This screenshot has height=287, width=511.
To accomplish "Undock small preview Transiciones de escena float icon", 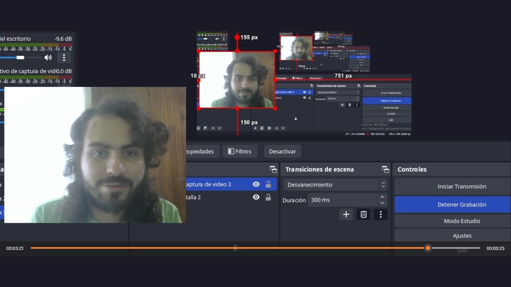I will click(x=359, y=86).
